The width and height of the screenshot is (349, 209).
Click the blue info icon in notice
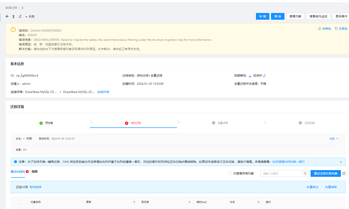click(x=15, y=162)
